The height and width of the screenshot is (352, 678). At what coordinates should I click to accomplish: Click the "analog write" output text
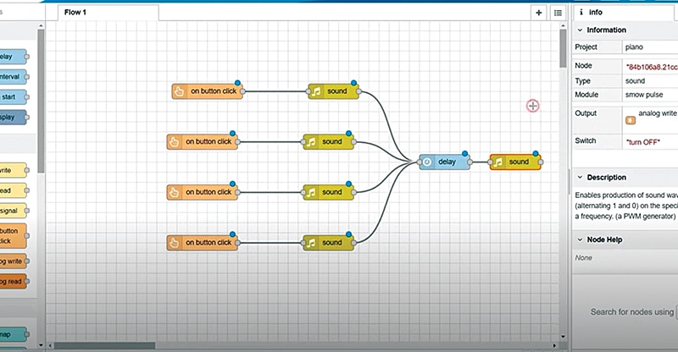click(658, 113)
